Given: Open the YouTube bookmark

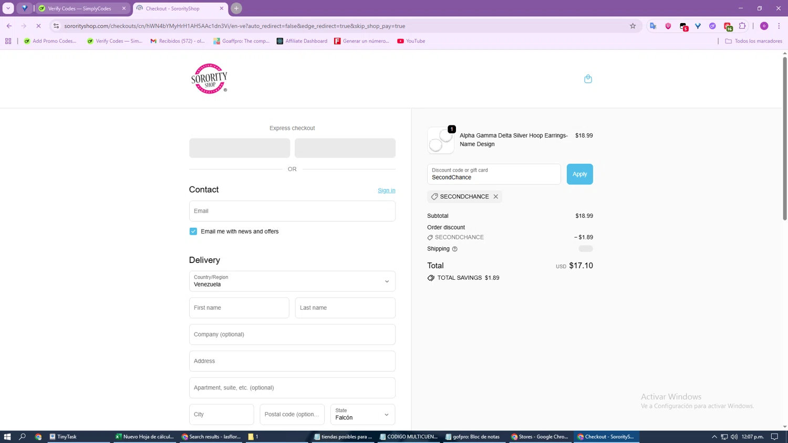Looking at the screenshot, I should point(411,41).
